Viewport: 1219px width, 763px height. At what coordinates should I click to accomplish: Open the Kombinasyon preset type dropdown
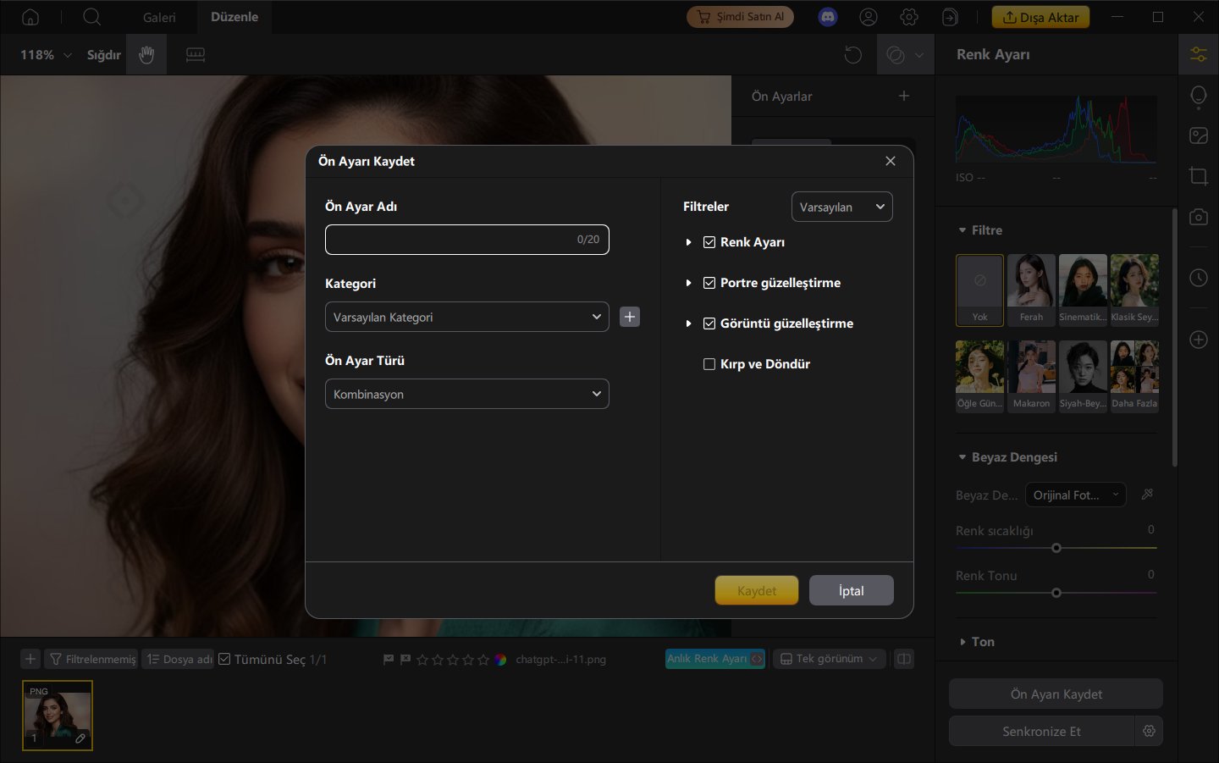466,394
